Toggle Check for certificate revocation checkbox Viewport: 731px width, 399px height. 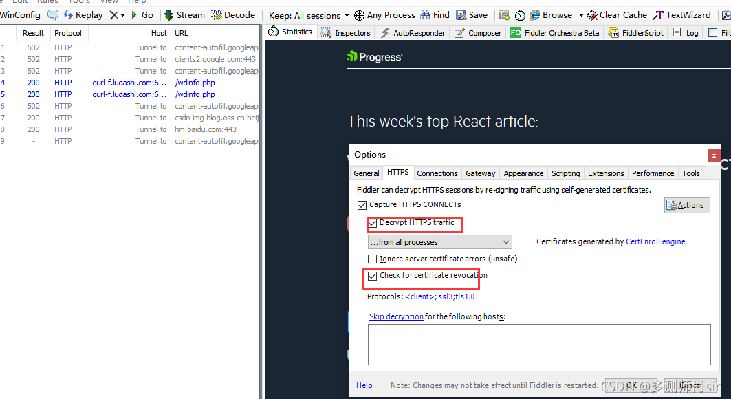(372, 276)
